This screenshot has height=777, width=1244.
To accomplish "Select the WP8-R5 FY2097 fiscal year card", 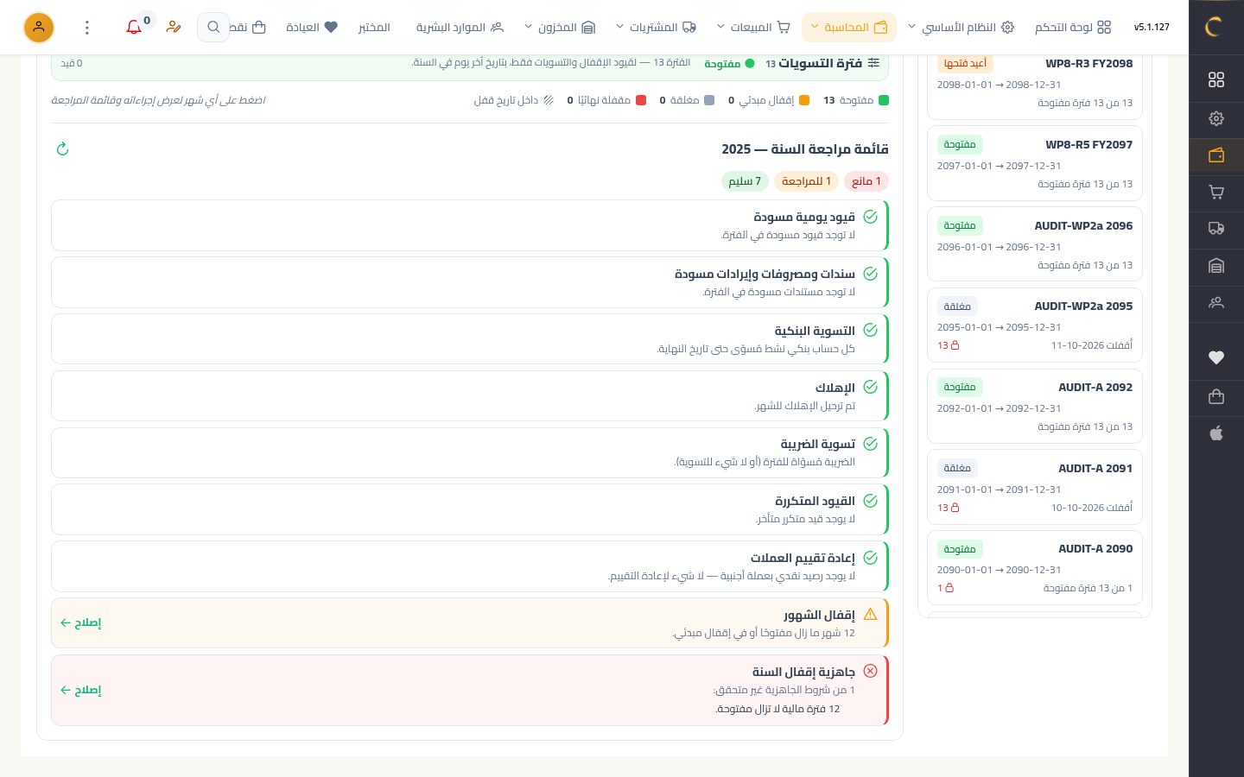I will [x=1035, y=164].
